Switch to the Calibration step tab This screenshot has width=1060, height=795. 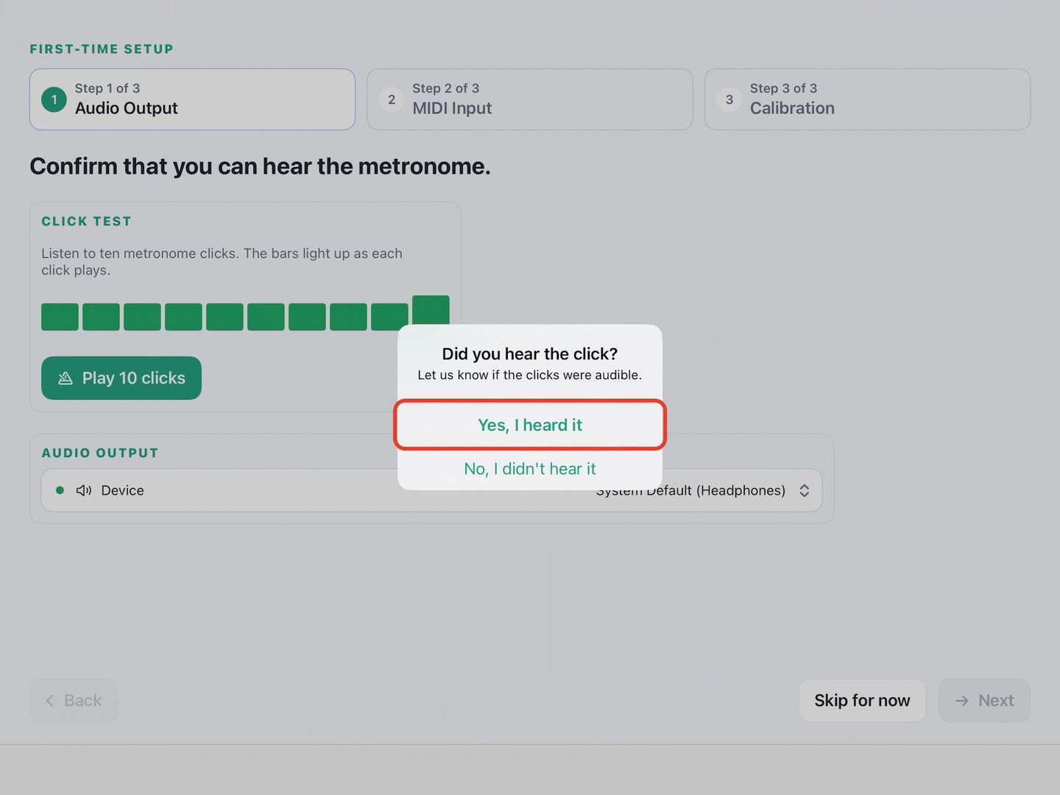[867, 99]
